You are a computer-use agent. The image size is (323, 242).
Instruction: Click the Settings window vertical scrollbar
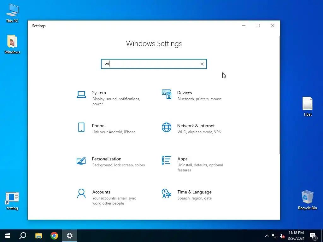pyautogui.click(x=279, y=95)
